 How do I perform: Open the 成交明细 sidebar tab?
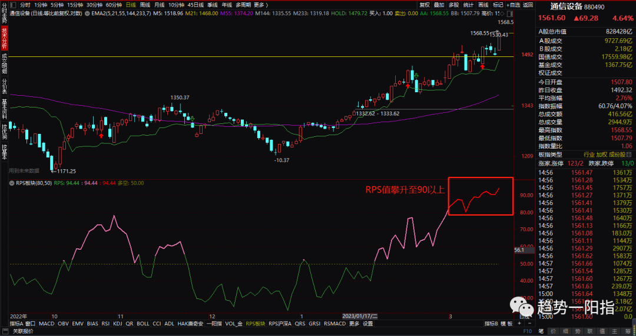pyautogui.click(x=4, y=63)
